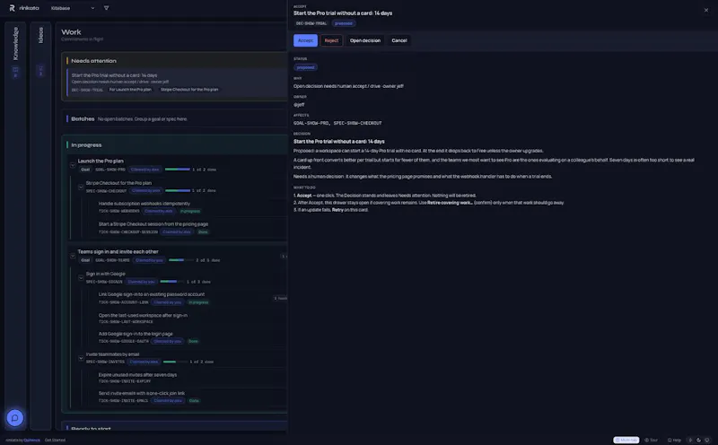Click progress bar of Sign in with Google
This screenshot has width=718, height=445.
coord(171,282)
